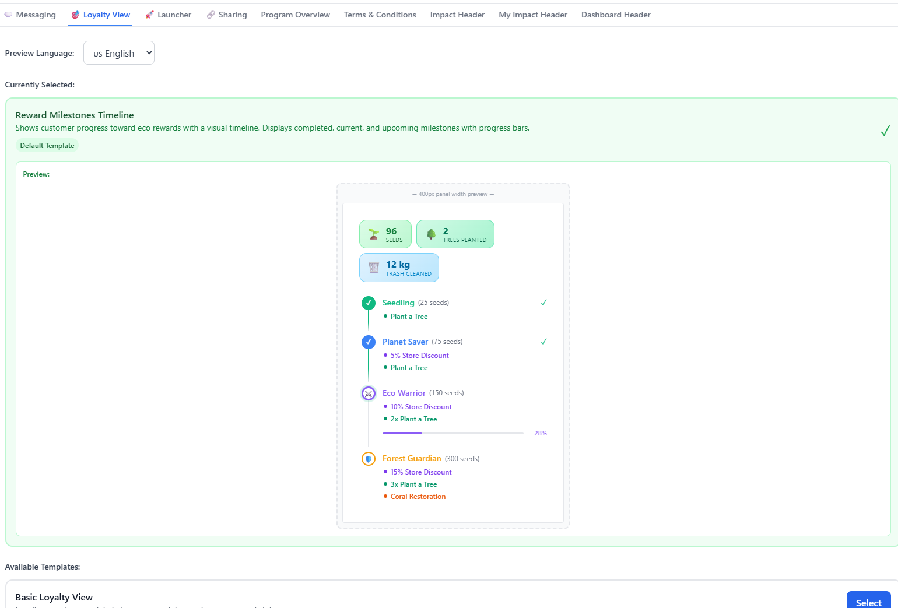Open the Sharing tab

click(x=227, y=15)
